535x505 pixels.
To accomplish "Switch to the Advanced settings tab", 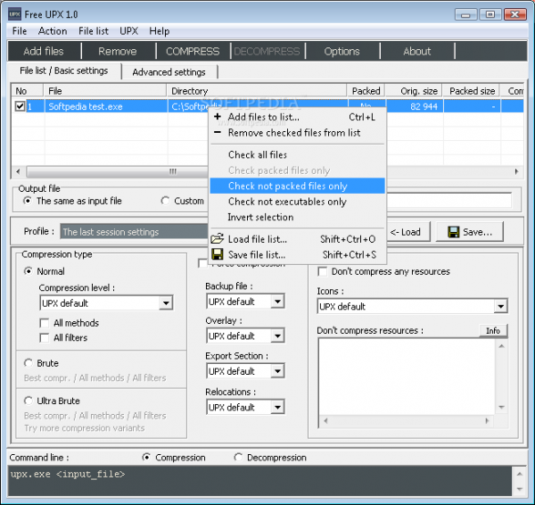I will [x=169, y=72].
